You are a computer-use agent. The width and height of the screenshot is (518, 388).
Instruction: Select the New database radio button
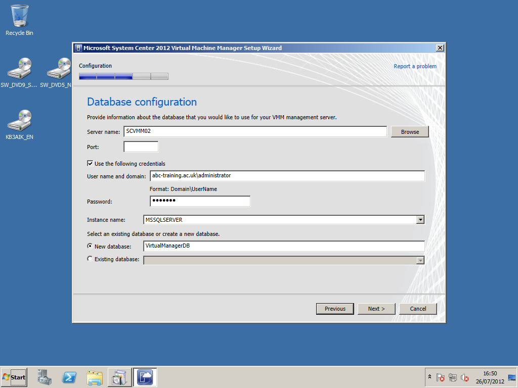tap(90, 246)
